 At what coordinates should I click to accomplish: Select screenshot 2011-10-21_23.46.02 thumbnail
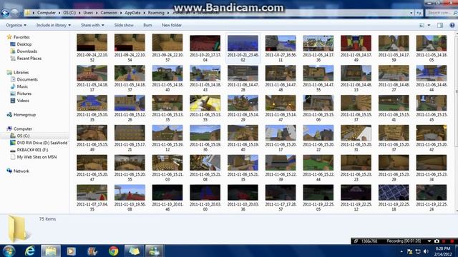pos(243,43)
